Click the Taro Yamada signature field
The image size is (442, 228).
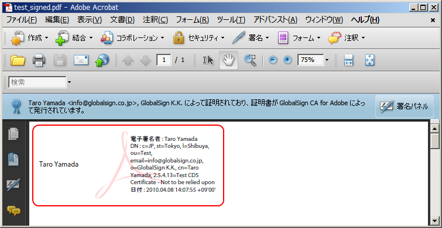pos(128,165)
